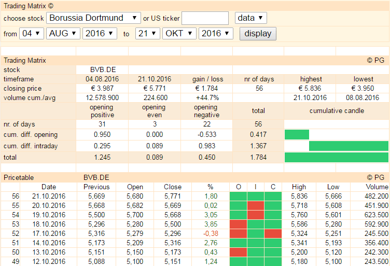Click the highest price € 5.836

pos(310,88)
